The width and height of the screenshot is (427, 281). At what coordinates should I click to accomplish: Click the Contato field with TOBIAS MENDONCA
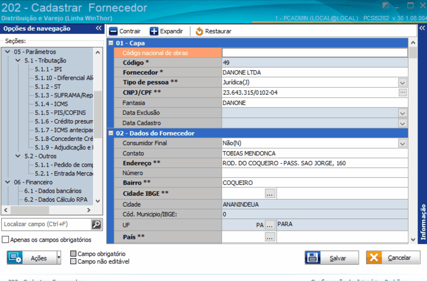point(315,154)
